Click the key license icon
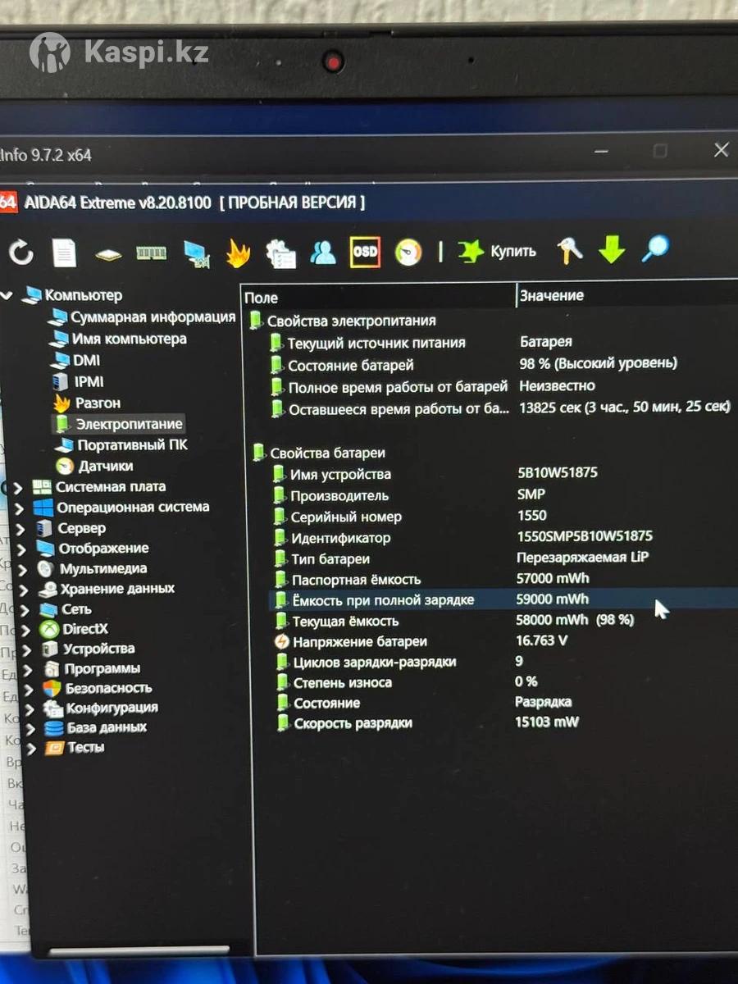The width and height of the screenshot is (738, 984). click(x=569, y=251)
